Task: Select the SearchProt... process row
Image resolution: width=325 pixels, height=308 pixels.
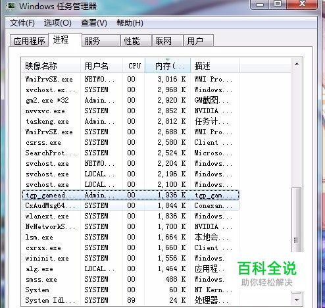Action: 130,153
